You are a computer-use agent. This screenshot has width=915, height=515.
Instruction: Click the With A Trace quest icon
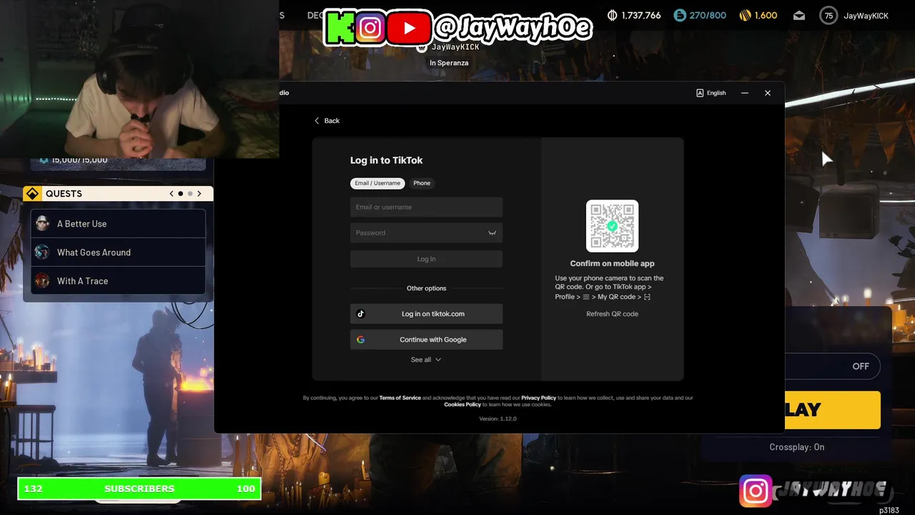coord(42,281)
